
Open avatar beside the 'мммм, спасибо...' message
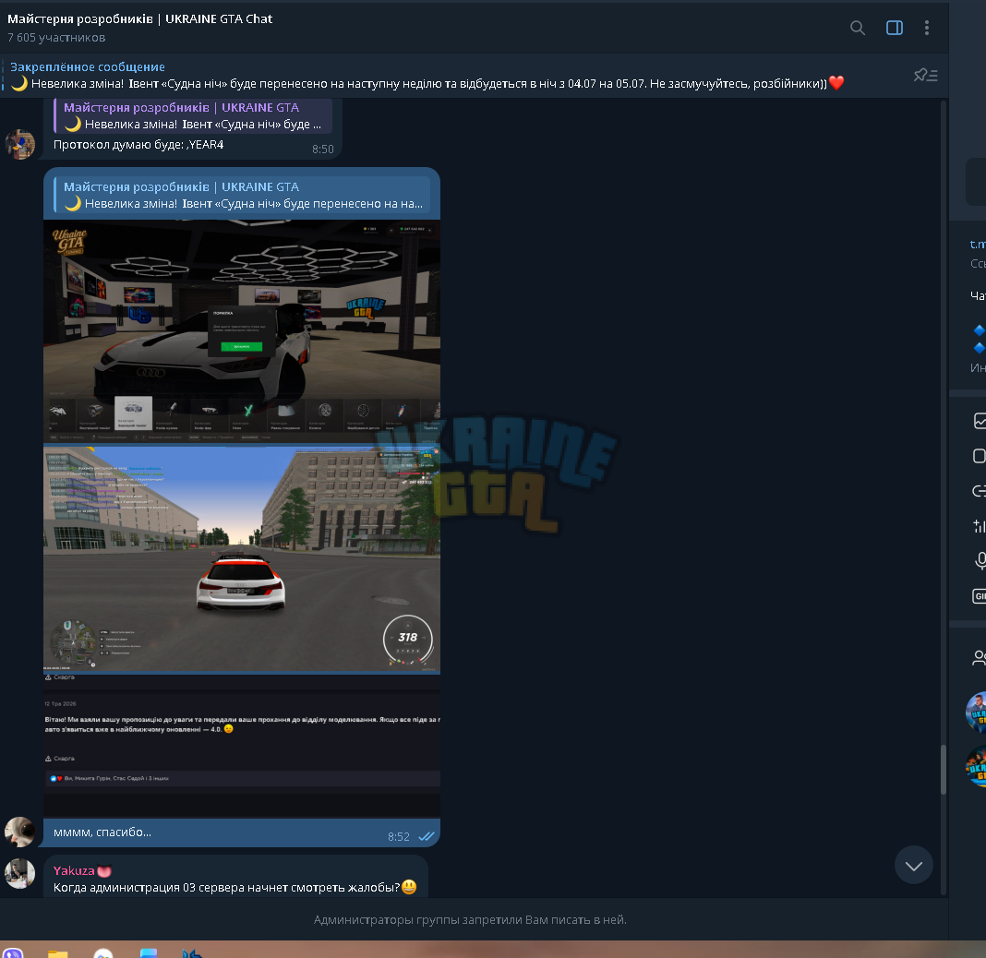[20, 832]
